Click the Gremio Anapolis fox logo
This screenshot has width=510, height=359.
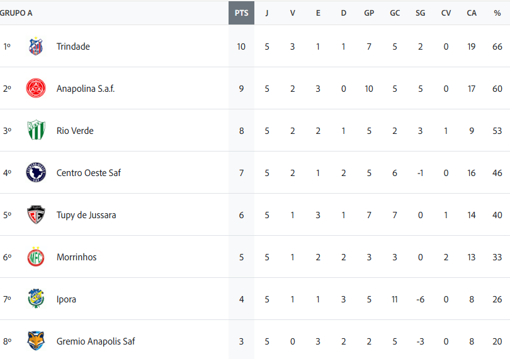click(36, 341)
